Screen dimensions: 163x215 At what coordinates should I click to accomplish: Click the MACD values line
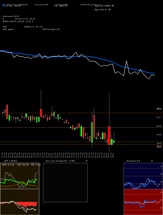18,21
